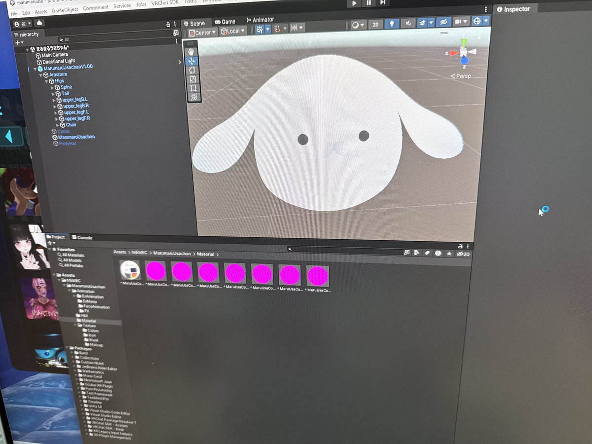Select All Materials favorite search
This screenshot has width=592, height=444.
click(73, 255)
